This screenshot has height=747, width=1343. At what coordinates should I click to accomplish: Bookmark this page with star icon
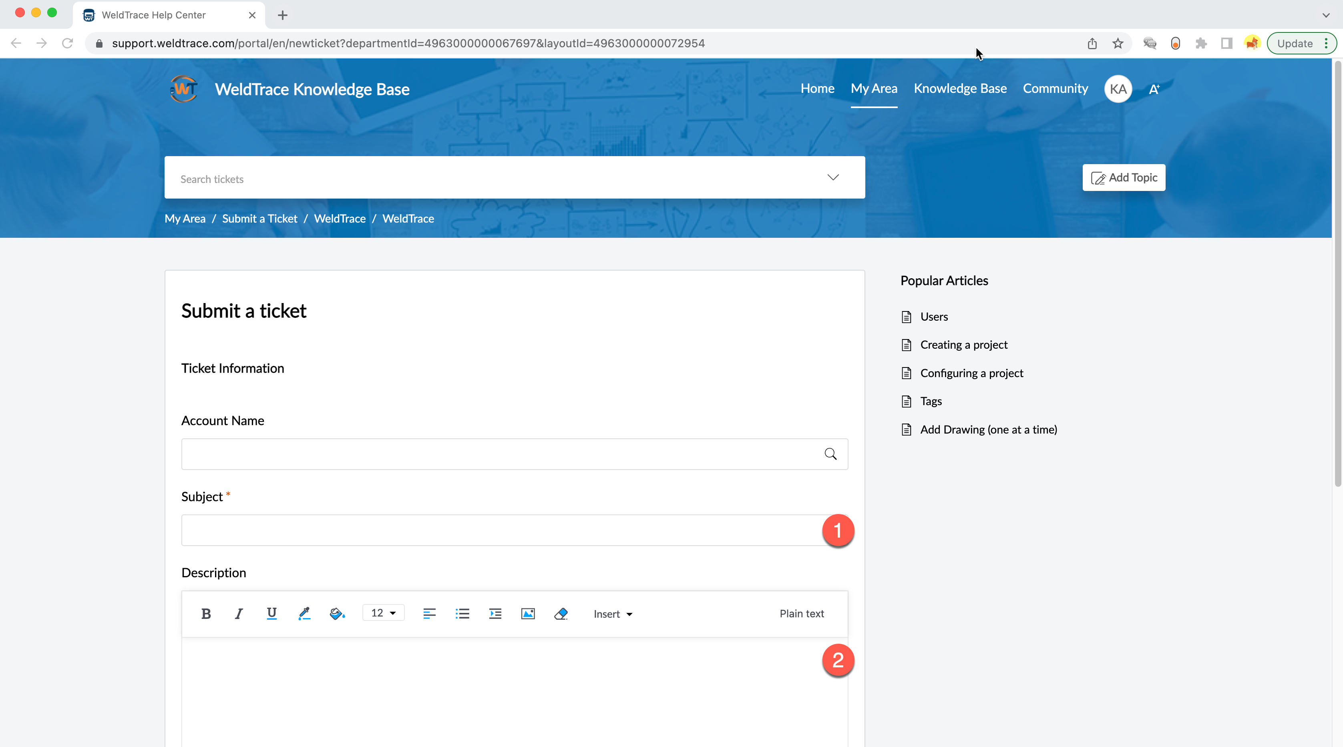pos(1118,43)
